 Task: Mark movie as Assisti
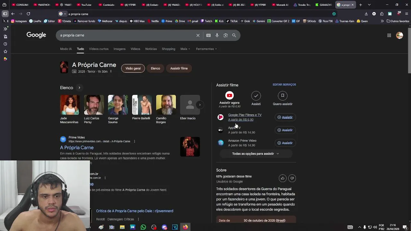256,96
